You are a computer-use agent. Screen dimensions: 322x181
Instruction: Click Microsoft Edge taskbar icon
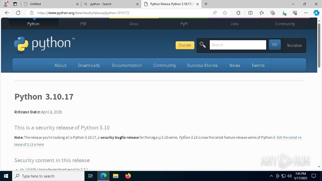pos(103,176)
